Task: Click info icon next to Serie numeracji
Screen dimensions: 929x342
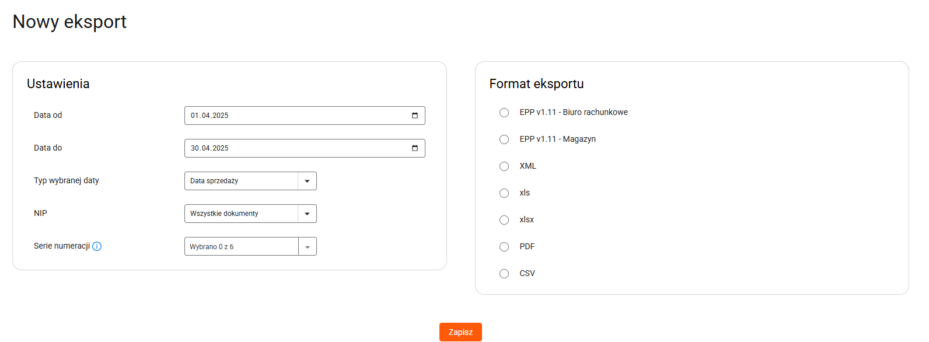Action: tap(97, 246)
